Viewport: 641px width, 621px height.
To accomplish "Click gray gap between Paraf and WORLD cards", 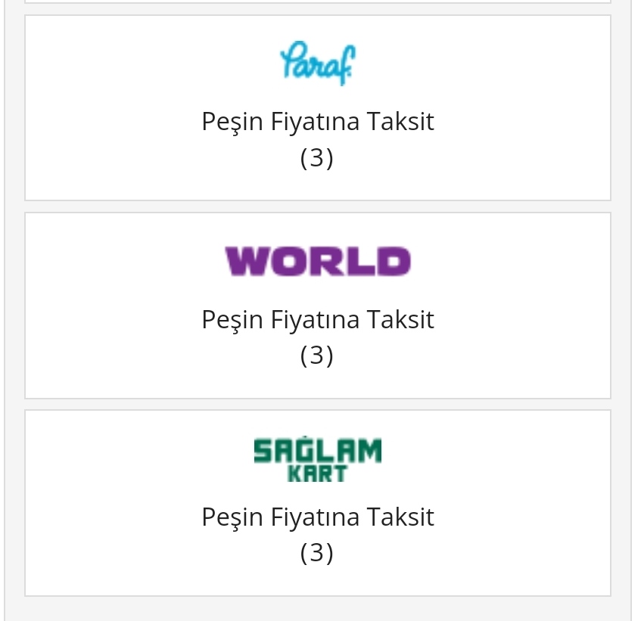I will pos(318,206).
